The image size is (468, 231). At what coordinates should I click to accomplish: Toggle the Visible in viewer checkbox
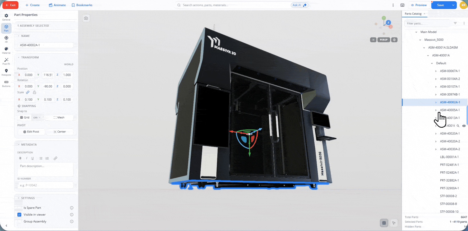[x=19, y=215]
